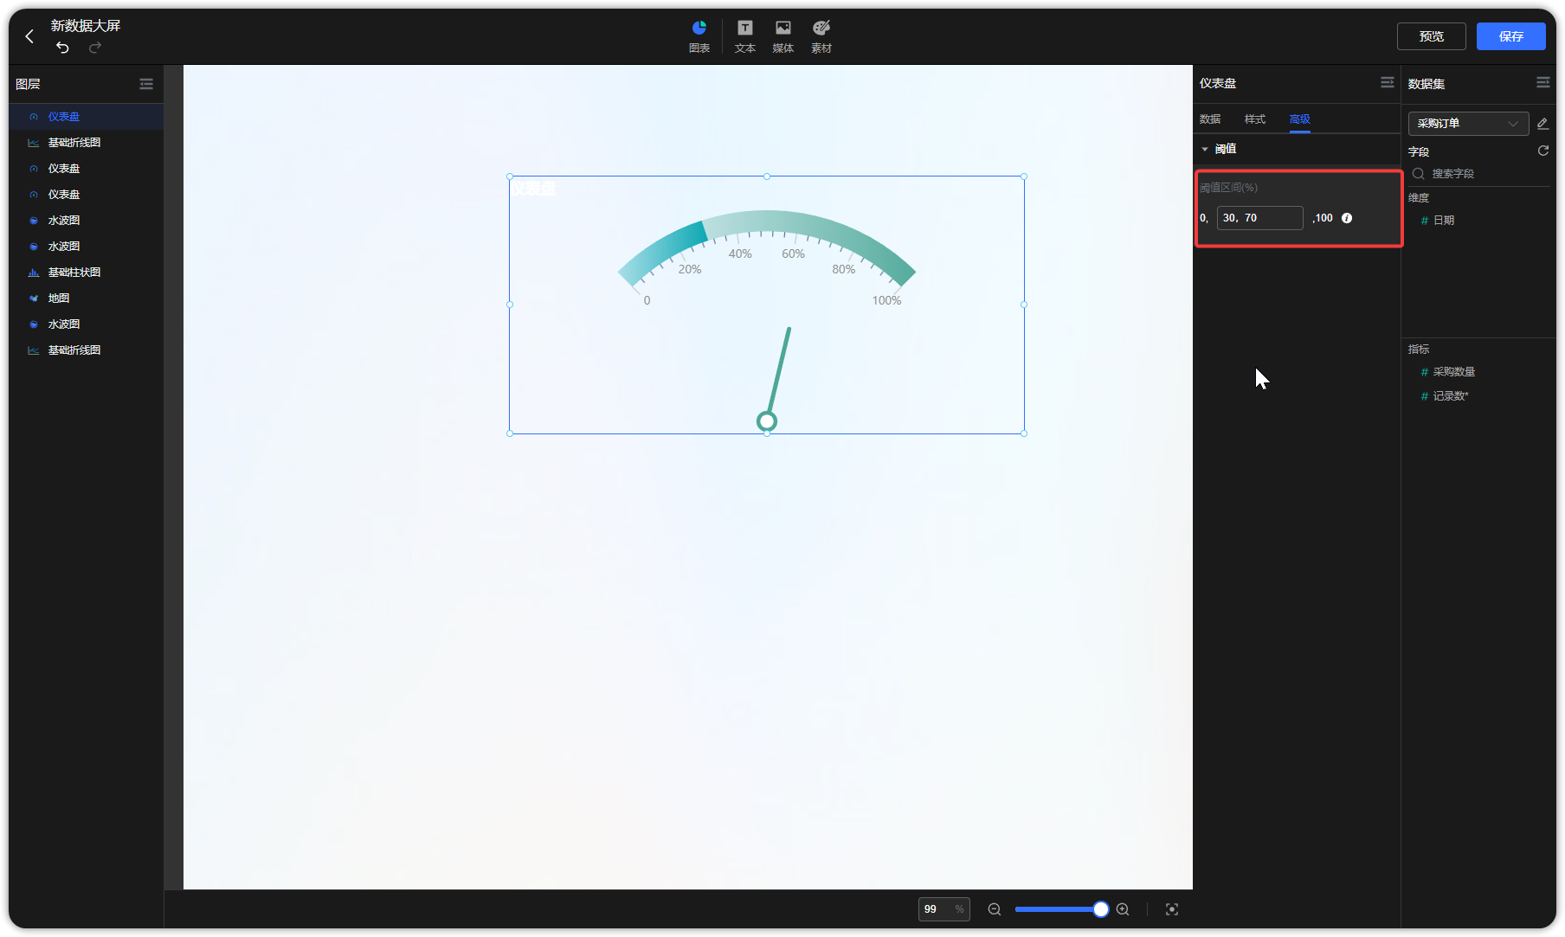Zoom in the canvas
Screen dimensions: 1565x937
(1123, 909)
